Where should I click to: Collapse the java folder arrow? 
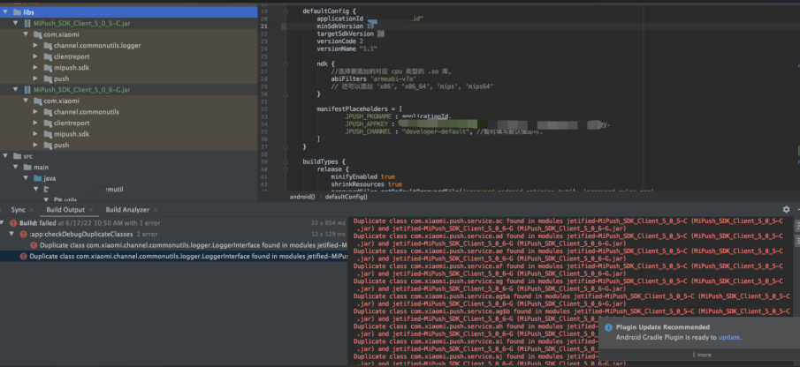tap(26, 178)
